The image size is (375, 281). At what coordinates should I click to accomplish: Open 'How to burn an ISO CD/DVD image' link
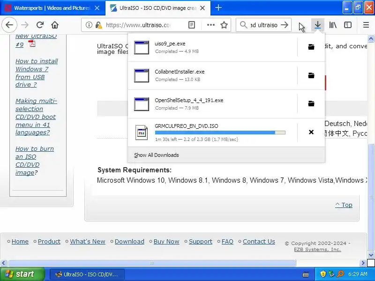click(34, 161)
